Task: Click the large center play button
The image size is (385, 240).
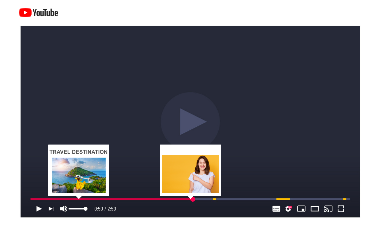Action: pos(190,122)
